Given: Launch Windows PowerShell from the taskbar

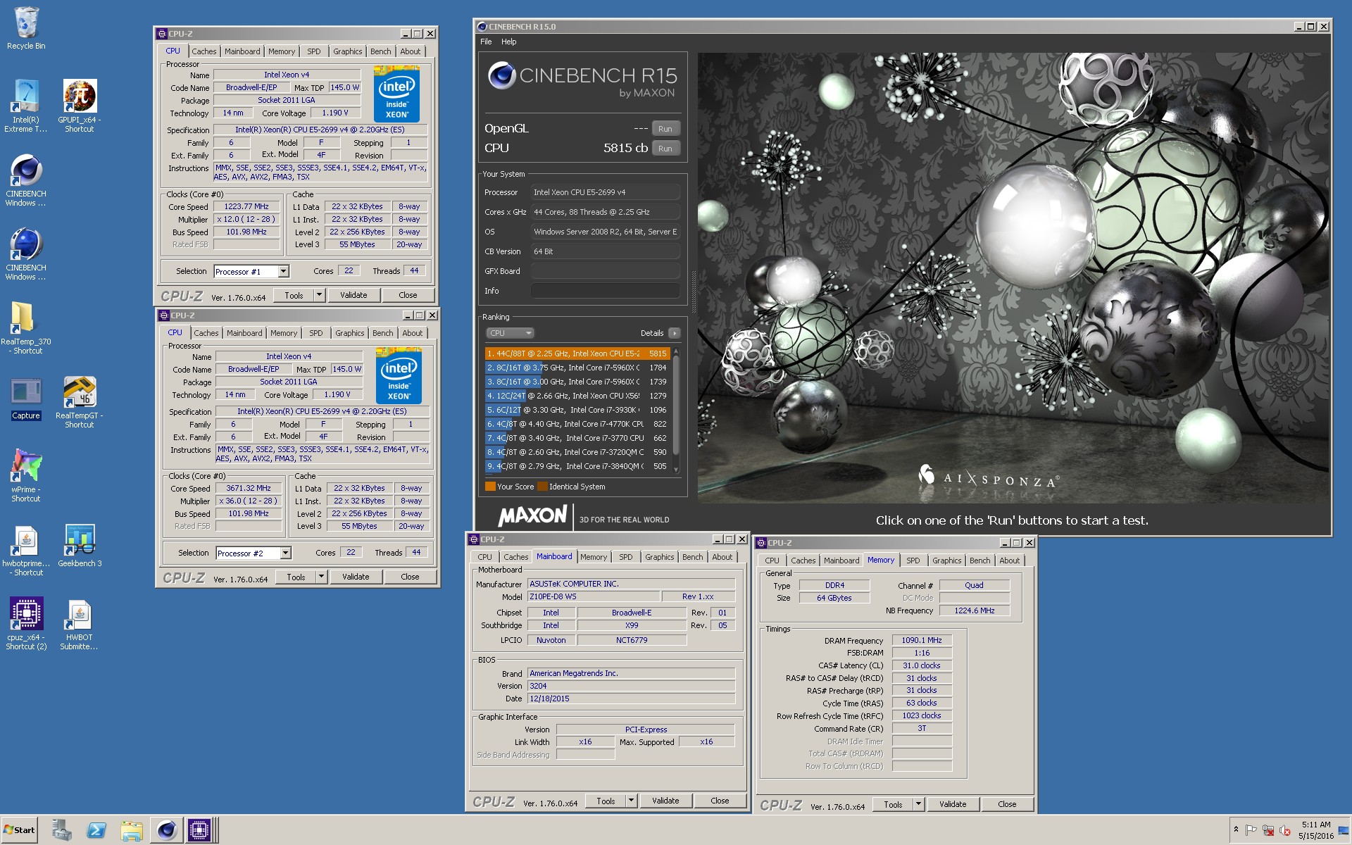Looking at the screenshot, I should pos(96,831).
